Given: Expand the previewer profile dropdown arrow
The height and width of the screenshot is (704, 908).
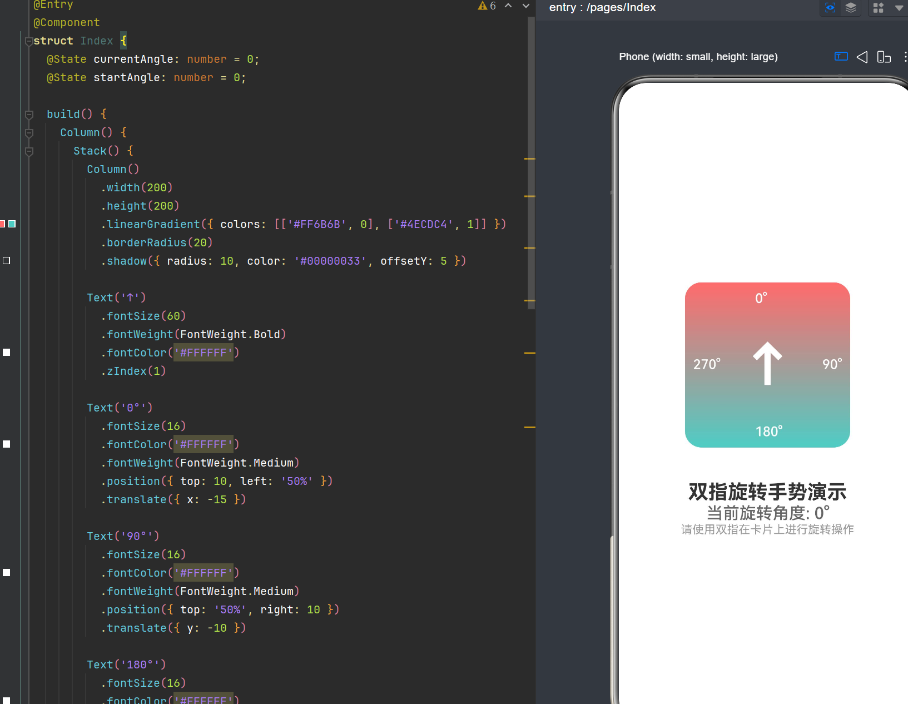Looking at the screenshot, I should pos(899,8).
